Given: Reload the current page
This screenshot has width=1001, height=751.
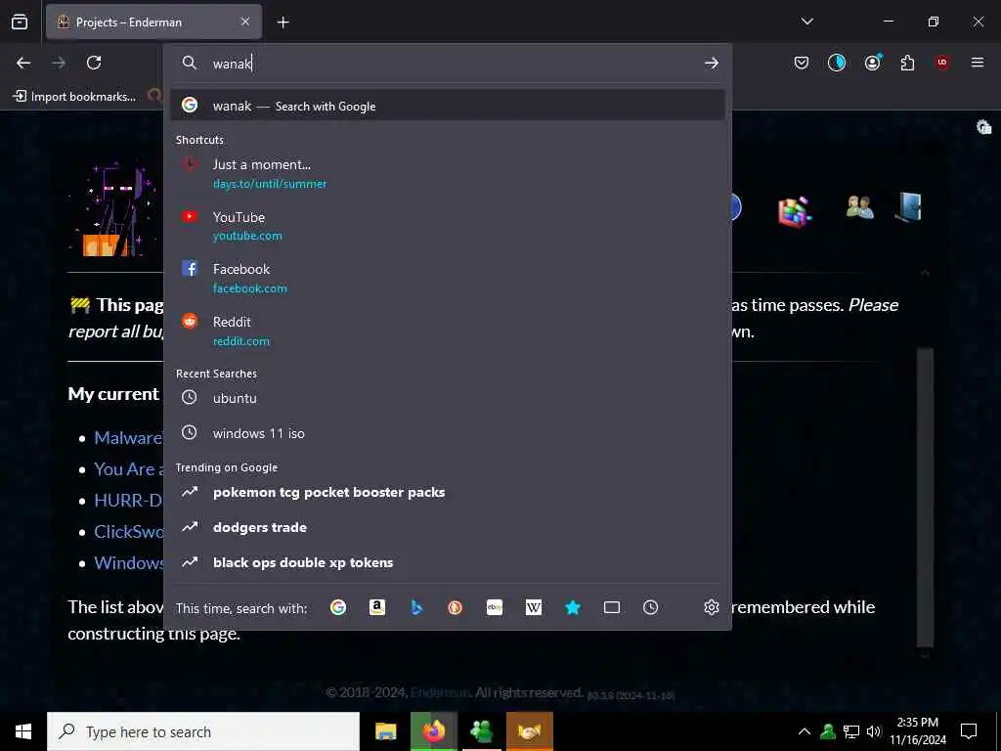Looking at the screenshot, I should (x=94, y=63).
